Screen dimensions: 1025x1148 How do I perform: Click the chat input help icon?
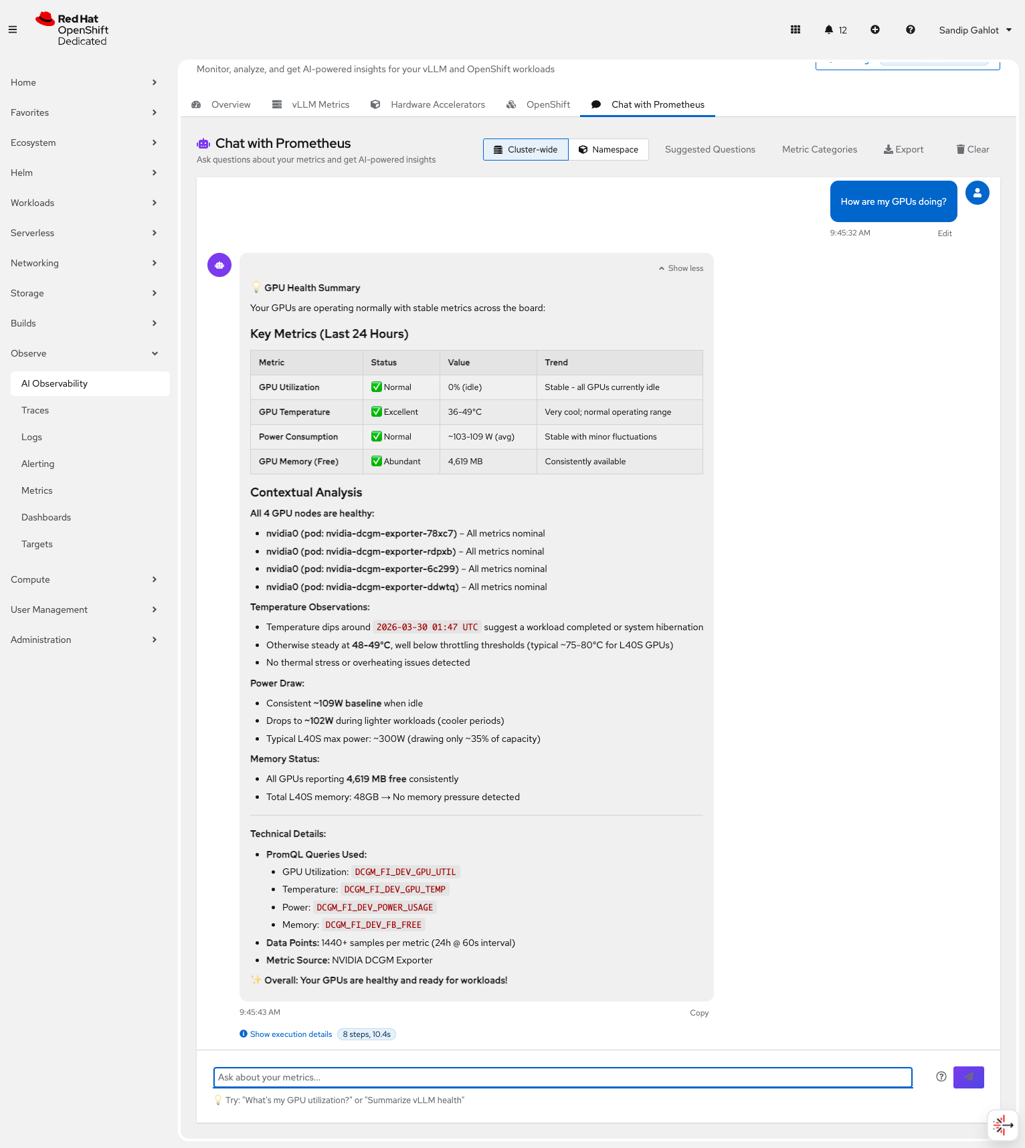(x=941, y=1076)
